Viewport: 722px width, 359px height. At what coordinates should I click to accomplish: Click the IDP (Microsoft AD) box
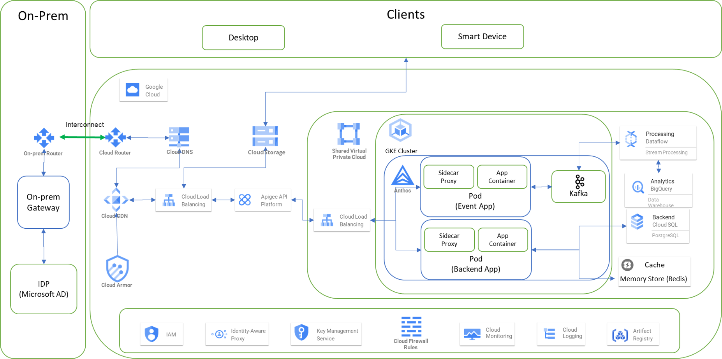pos(44,289)
